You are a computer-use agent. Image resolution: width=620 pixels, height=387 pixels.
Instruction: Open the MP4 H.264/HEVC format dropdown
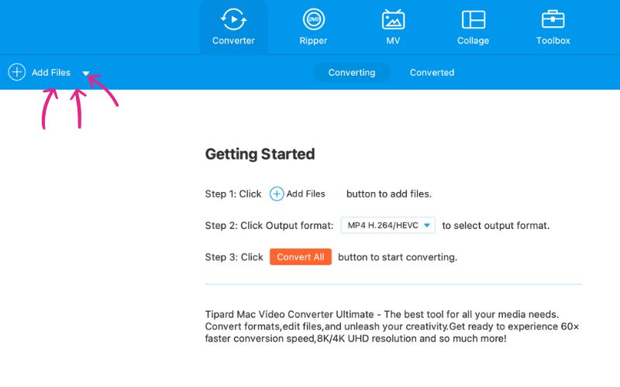tap(388, 225)
